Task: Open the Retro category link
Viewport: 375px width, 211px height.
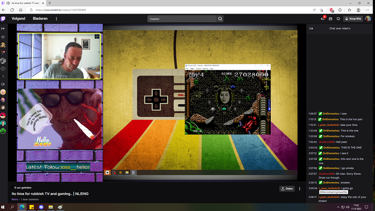Action: [x=15, y=199]
